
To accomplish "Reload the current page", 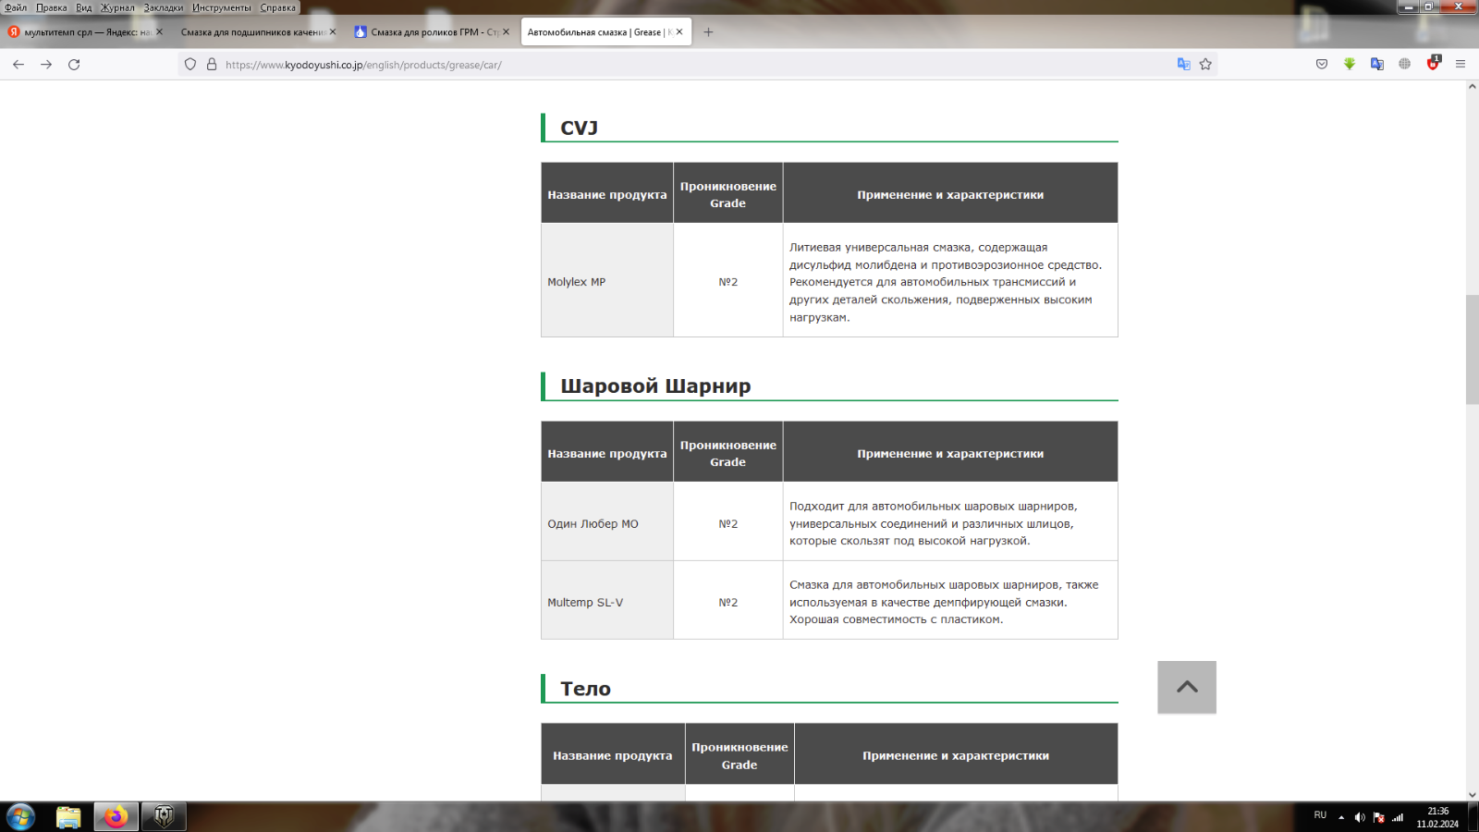I will point(74,65).
